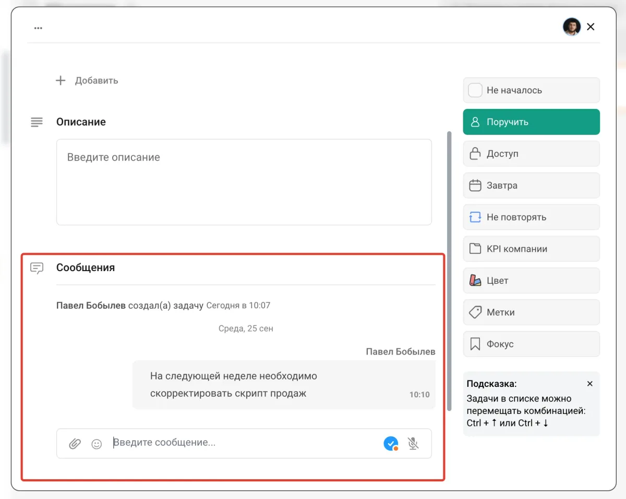Click the crossed-out microphone icon
626x499 pixels.
click(x=413, y=444)
